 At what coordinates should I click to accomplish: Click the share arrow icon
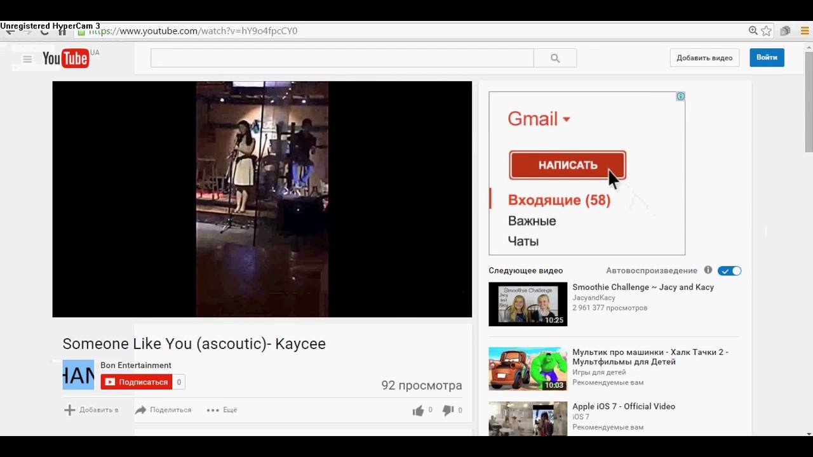click(140, 410)
